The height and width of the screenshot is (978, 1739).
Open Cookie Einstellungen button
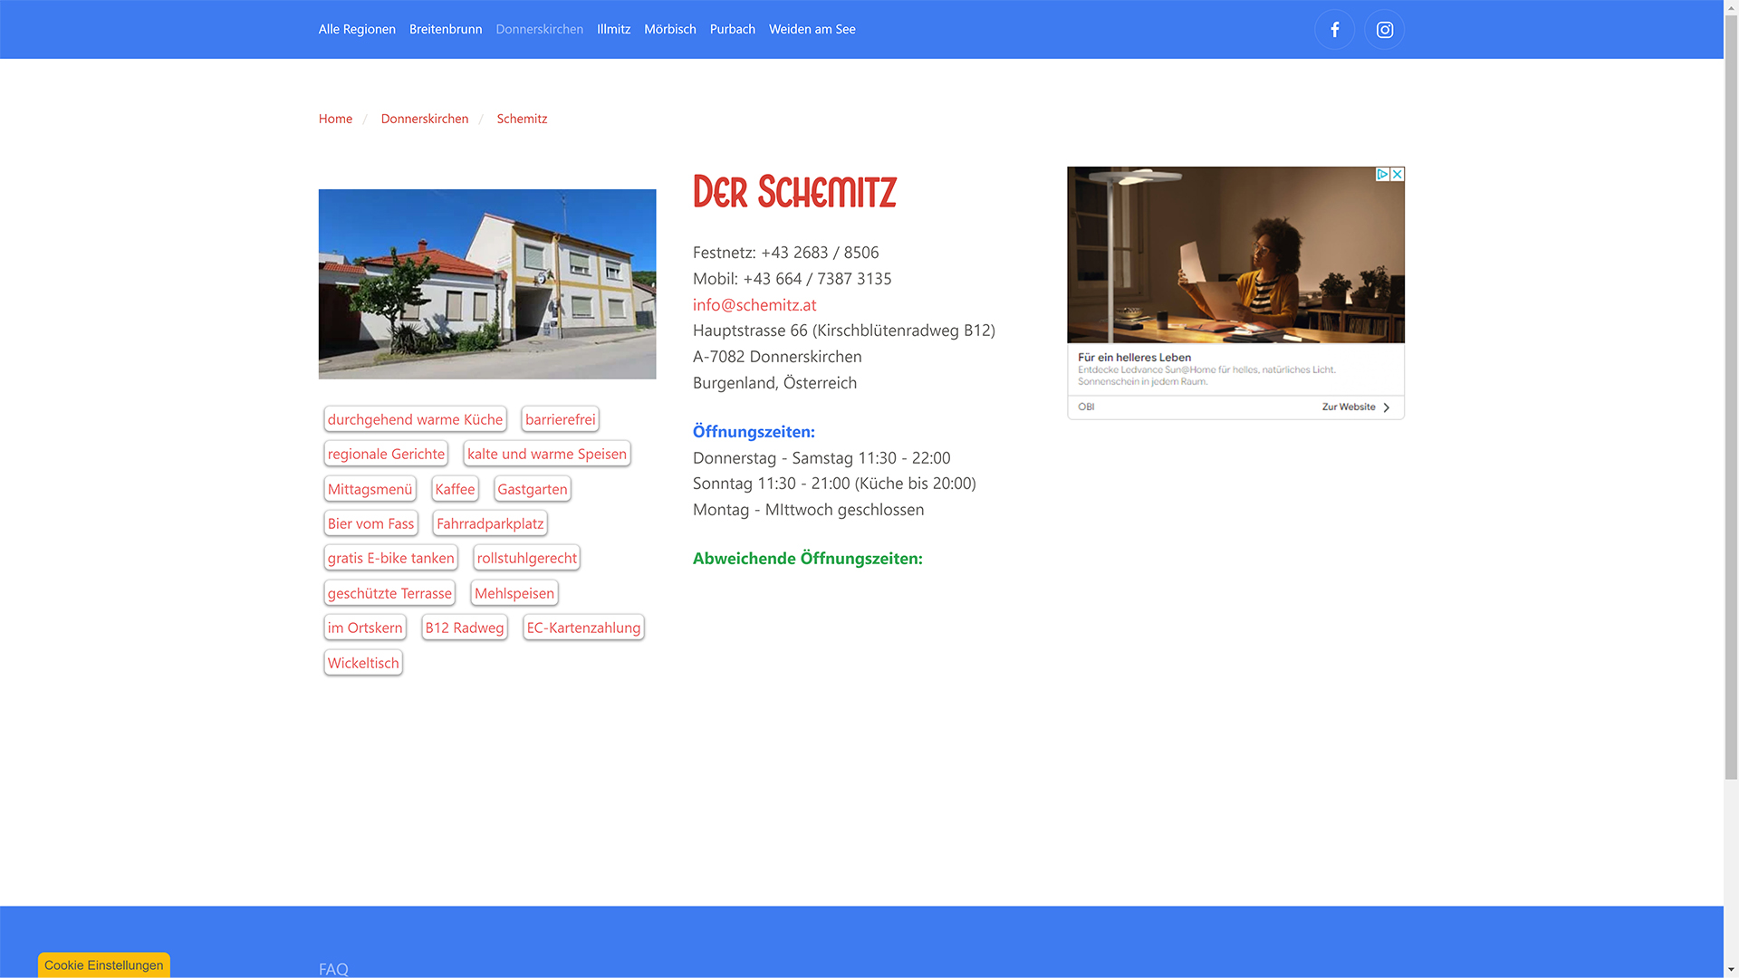103,964
